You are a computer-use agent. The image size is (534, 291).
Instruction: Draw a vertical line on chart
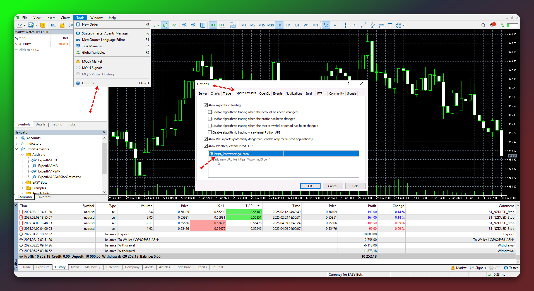(x=345, y=25)
